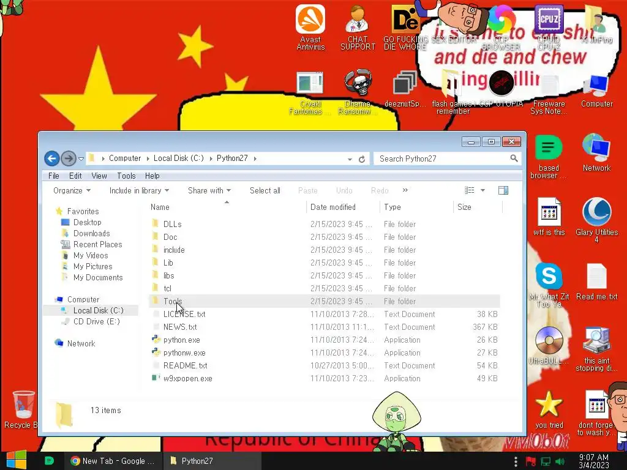Expand arrow after Python27 breadcrumb

255,159
